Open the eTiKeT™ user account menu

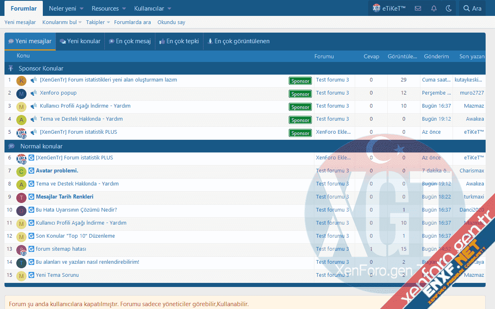(389, 9)
